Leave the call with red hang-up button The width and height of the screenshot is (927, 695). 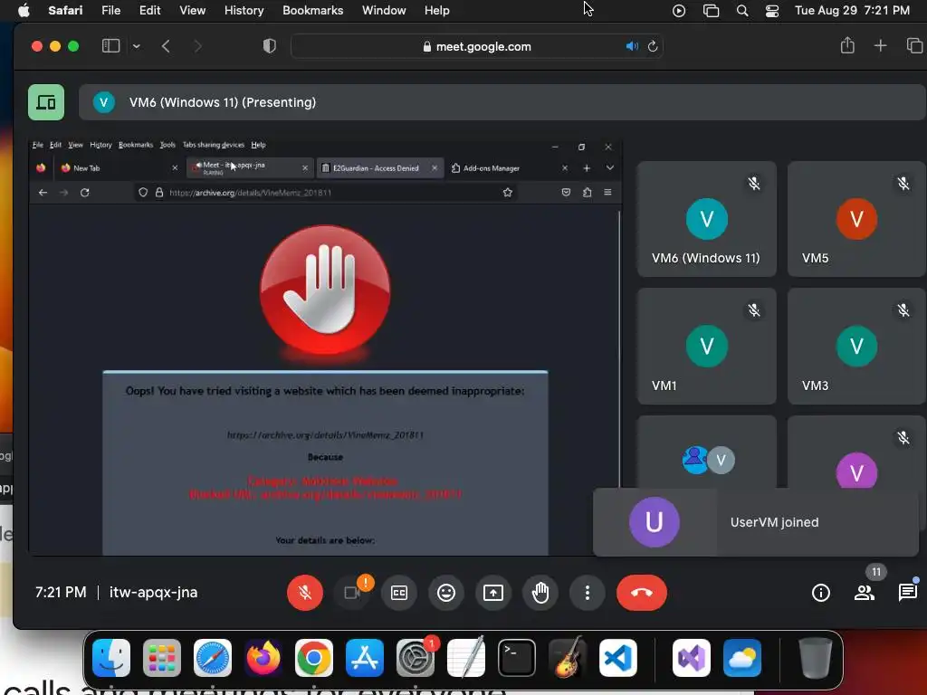pyautogui.click(x=642, y=592)
